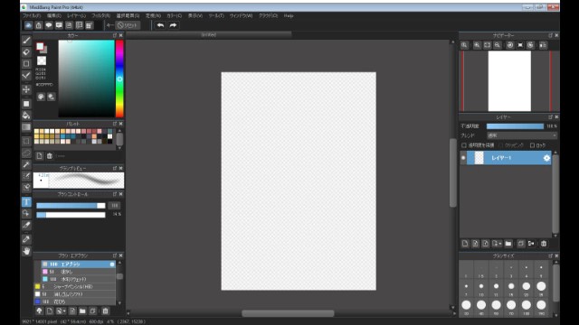The height and width of the screenshot is (325, 579).
Task: Open the Help menu
Action: click(289, 16)
